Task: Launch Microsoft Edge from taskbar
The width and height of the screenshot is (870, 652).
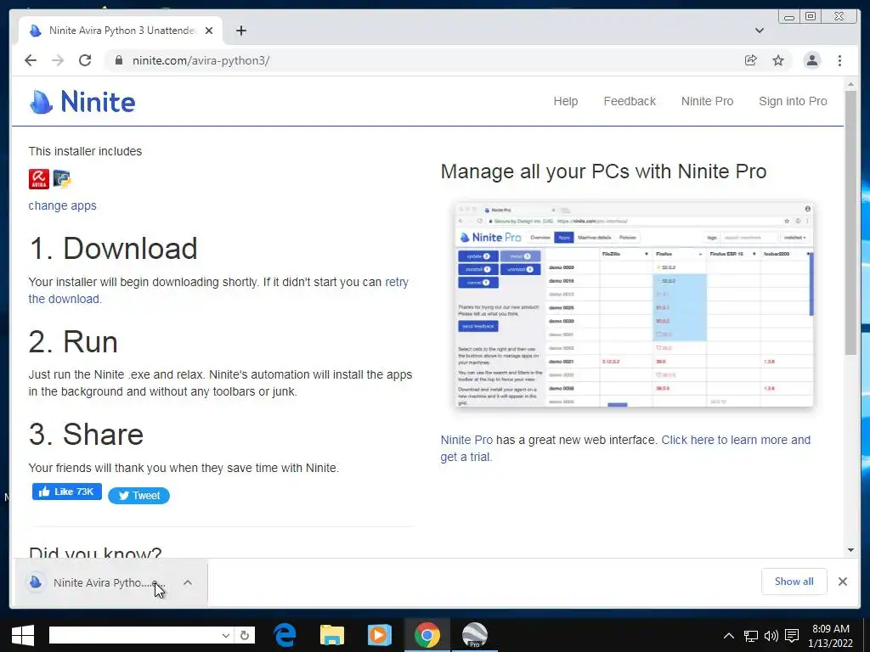Action: click(x=285, y=635)
